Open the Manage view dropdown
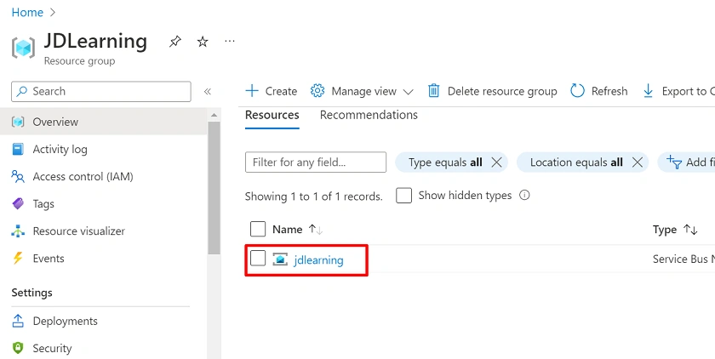 (362, 91)
